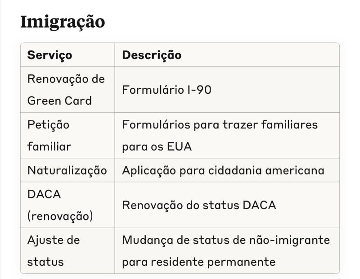The width and height of the screenshot is (360, 279).
Task: Click the description about trazer familiares
Action: (220, 135)
